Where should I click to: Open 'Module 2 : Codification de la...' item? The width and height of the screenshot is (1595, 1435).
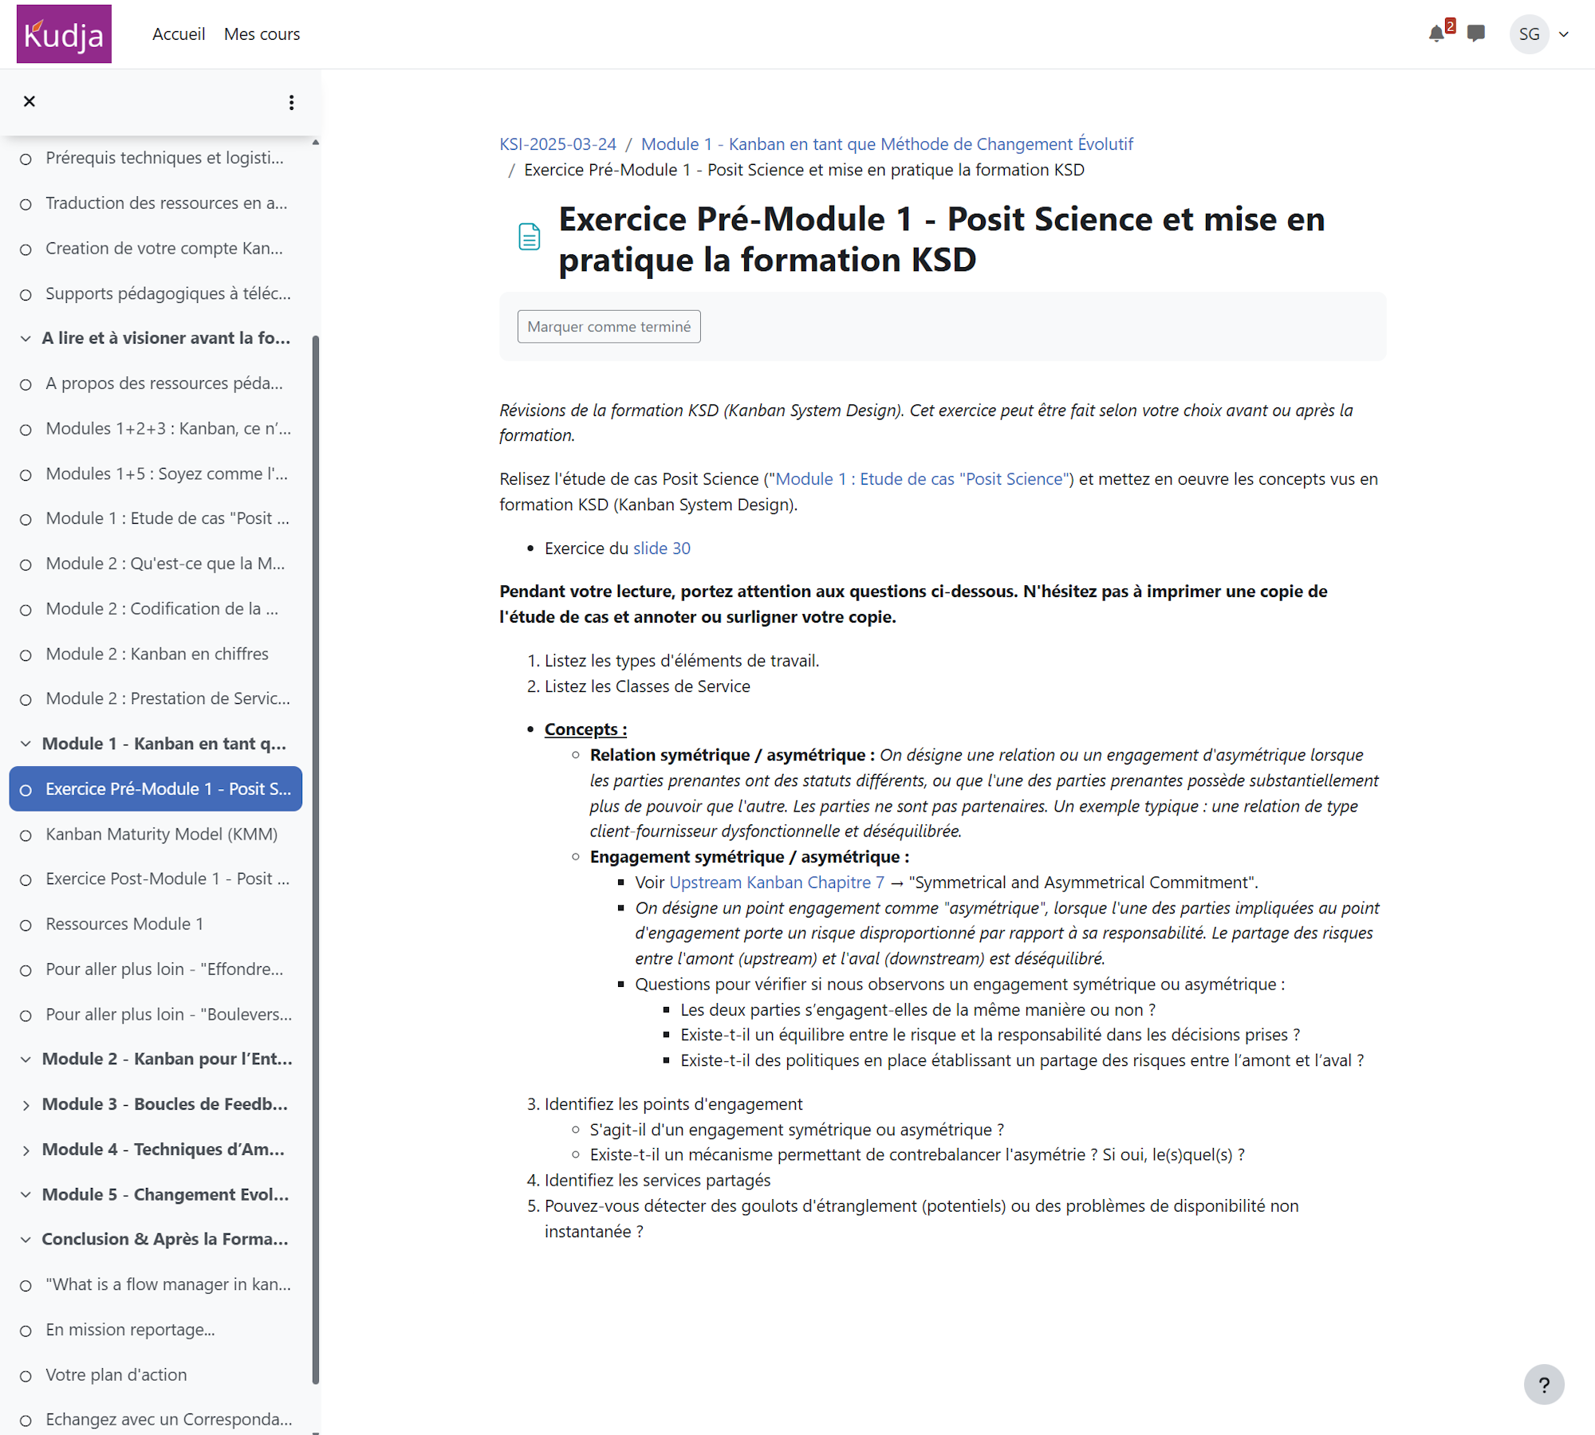click(162, 609)
